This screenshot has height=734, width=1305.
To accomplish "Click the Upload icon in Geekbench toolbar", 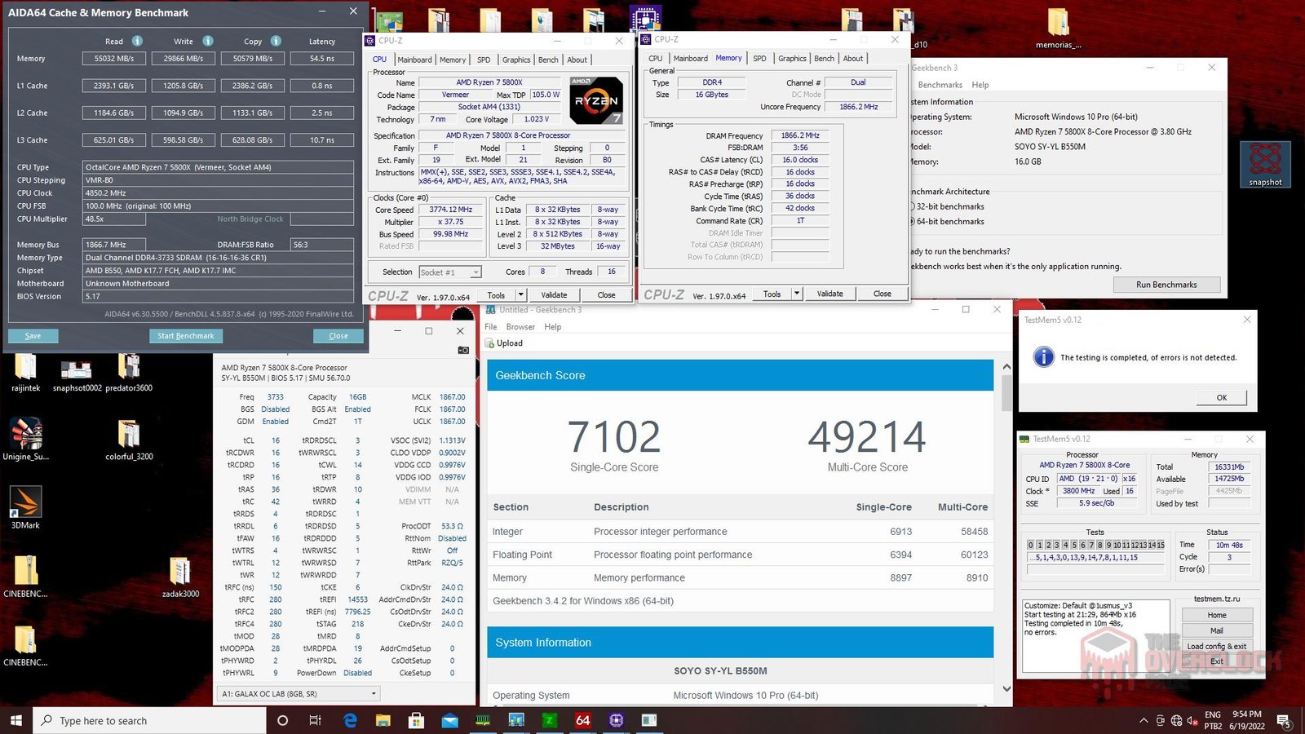I will (x=490, y=343).
